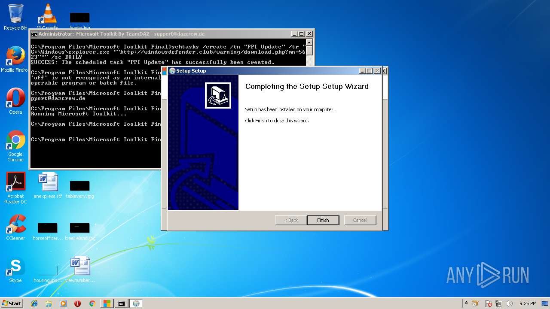Screen dimensions: 550x309
Task: Open VLC media player shortcut
Action: pyautogui.click(x=48, y=17)
